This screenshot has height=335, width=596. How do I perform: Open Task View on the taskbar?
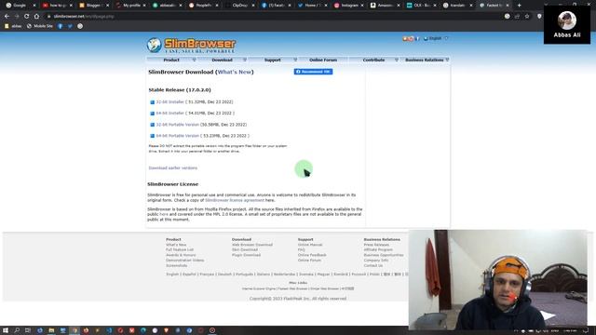pos(28,330)
